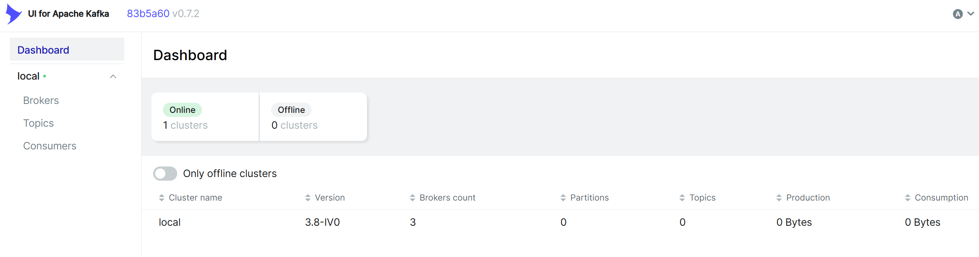The image size is (979, 257).
Task: Click the 83b5a60 commit link
Action: click(148, 13)
